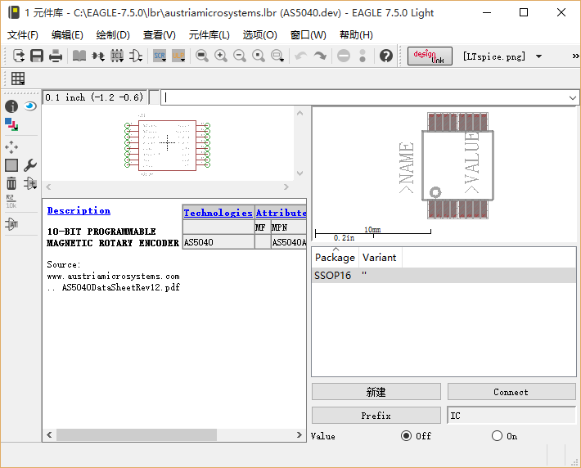Select the Info tool in sidebar
This screenshot has width=581, height=468.
point(11,106)
